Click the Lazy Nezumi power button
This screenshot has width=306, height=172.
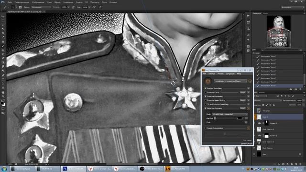tap(208, 81)
